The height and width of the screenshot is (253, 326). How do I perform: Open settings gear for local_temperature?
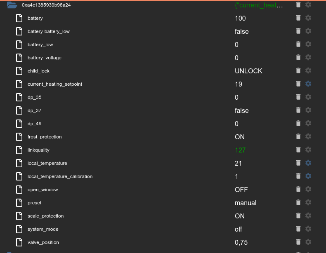[x=308, y=163]
